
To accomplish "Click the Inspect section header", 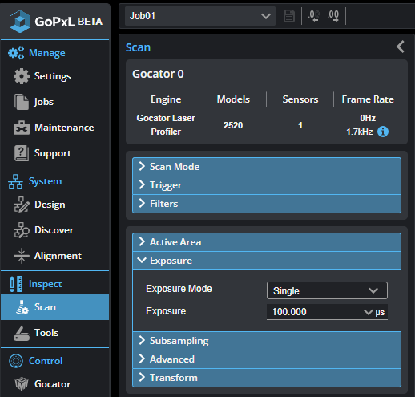I will pos(45,284).
